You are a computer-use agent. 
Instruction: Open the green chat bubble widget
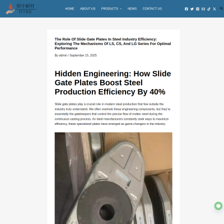click(x=218, y=206)
